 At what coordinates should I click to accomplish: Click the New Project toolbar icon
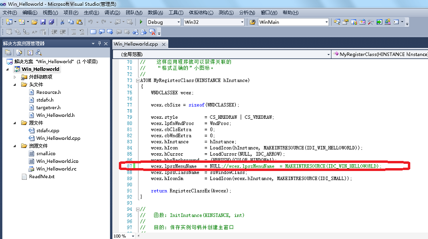[9, 22]
